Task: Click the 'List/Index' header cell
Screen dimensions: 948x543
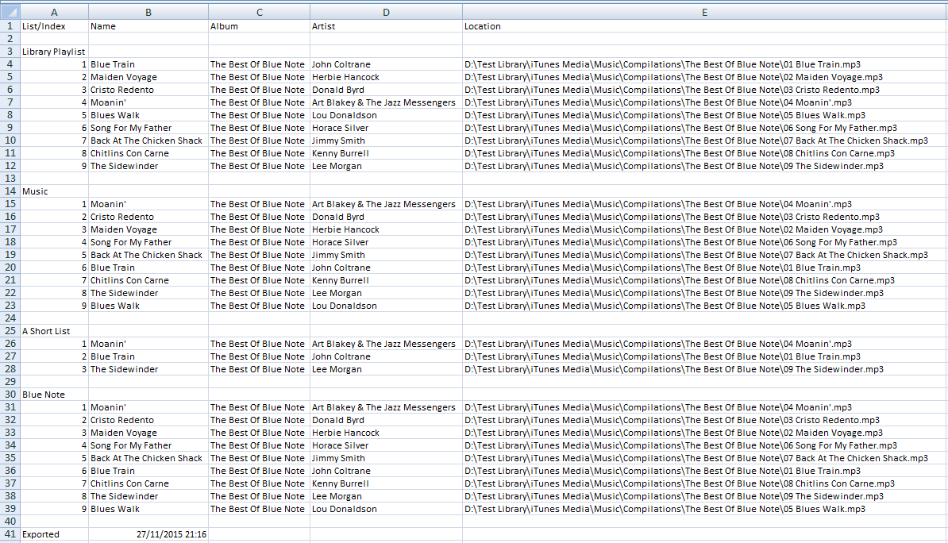Action: pos(55,26)
